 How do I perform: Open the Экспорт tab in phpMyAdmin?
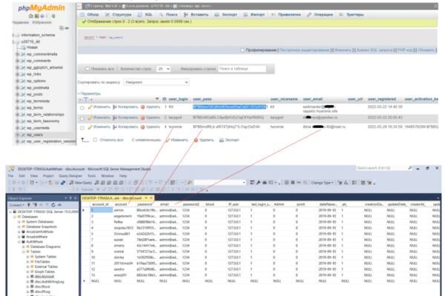(226, 15)
